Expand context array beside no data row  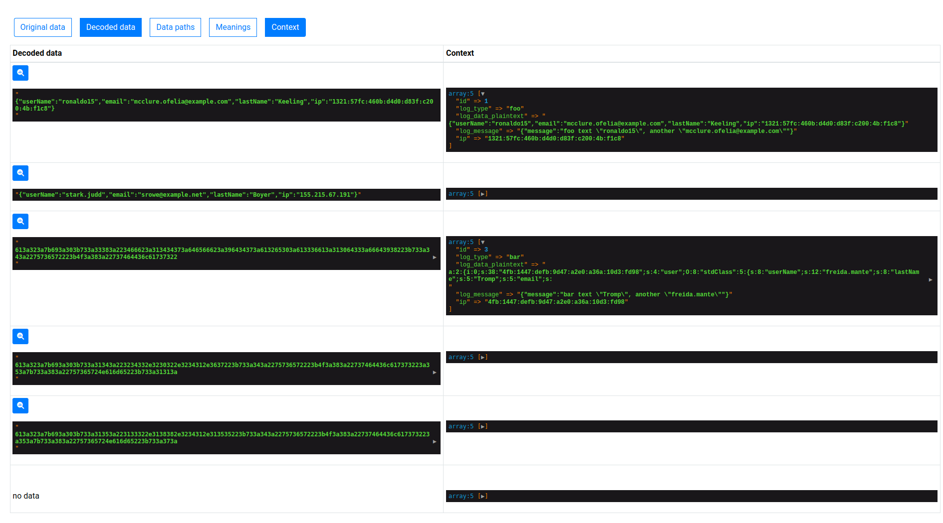coord(483,496)
